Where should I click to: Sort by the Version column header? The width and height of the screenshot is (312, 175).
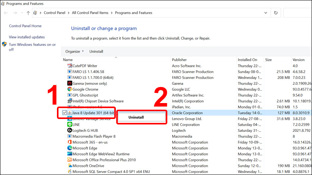point(298,60)
